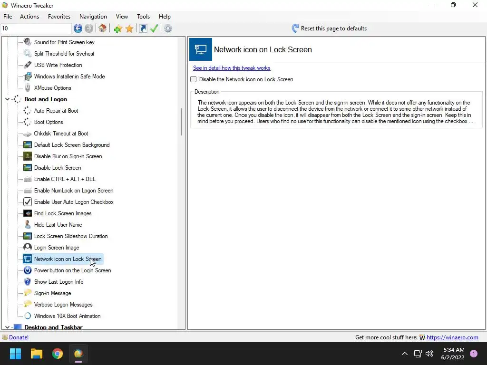This screenshot has height=365, width=487.
Task: Add this tweak to favorites (star plus)
Action: [118, 29]
